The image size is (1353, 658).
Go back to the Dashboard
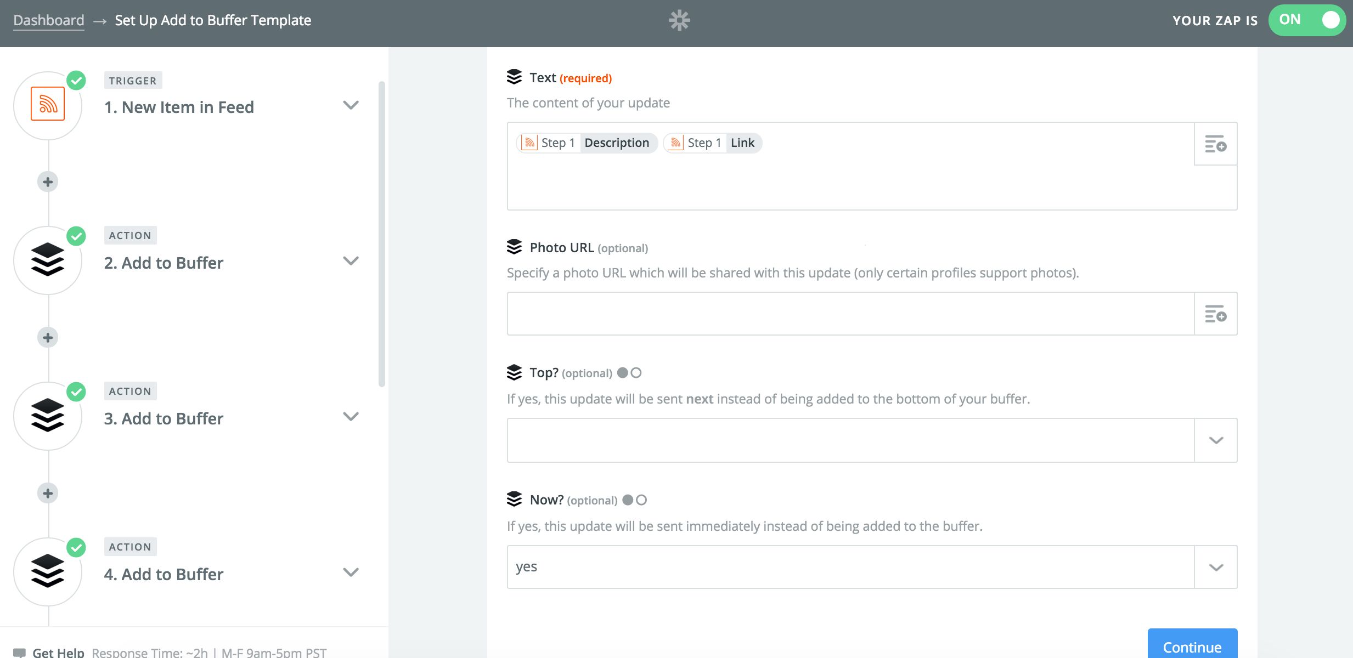coord(49,20)
